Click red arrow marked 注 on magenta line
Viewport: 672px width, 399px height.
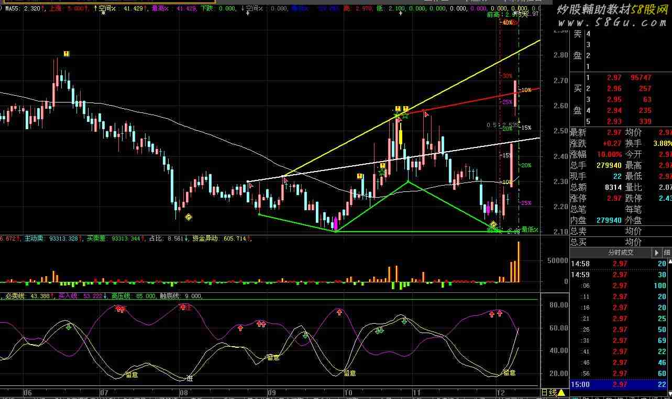[x=185, y=307]
